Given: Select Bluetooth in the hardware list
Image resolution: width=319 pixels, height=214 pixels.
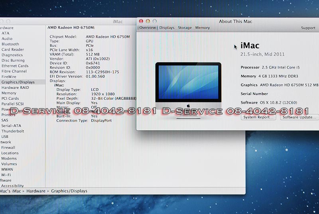Looking at the screenshot, I should (10, 44).
